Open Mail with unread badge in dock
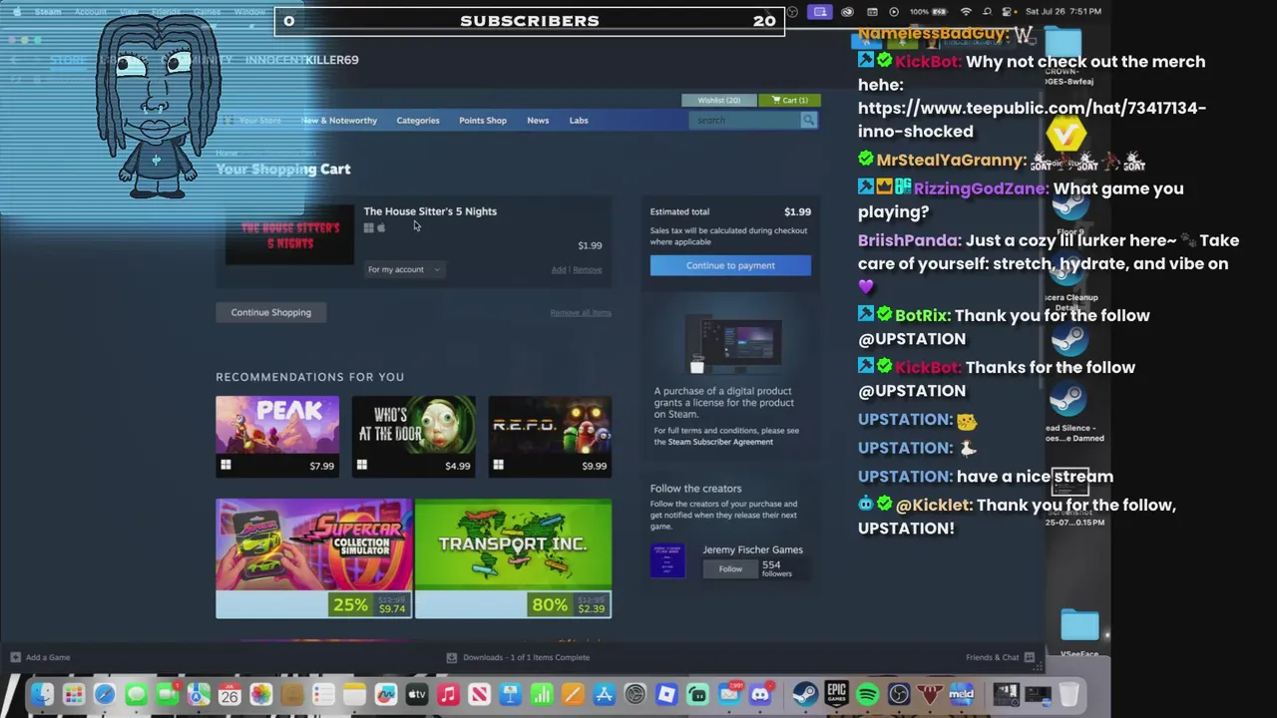Viewport: 1277px width, 718px height. tap(729, 694)
